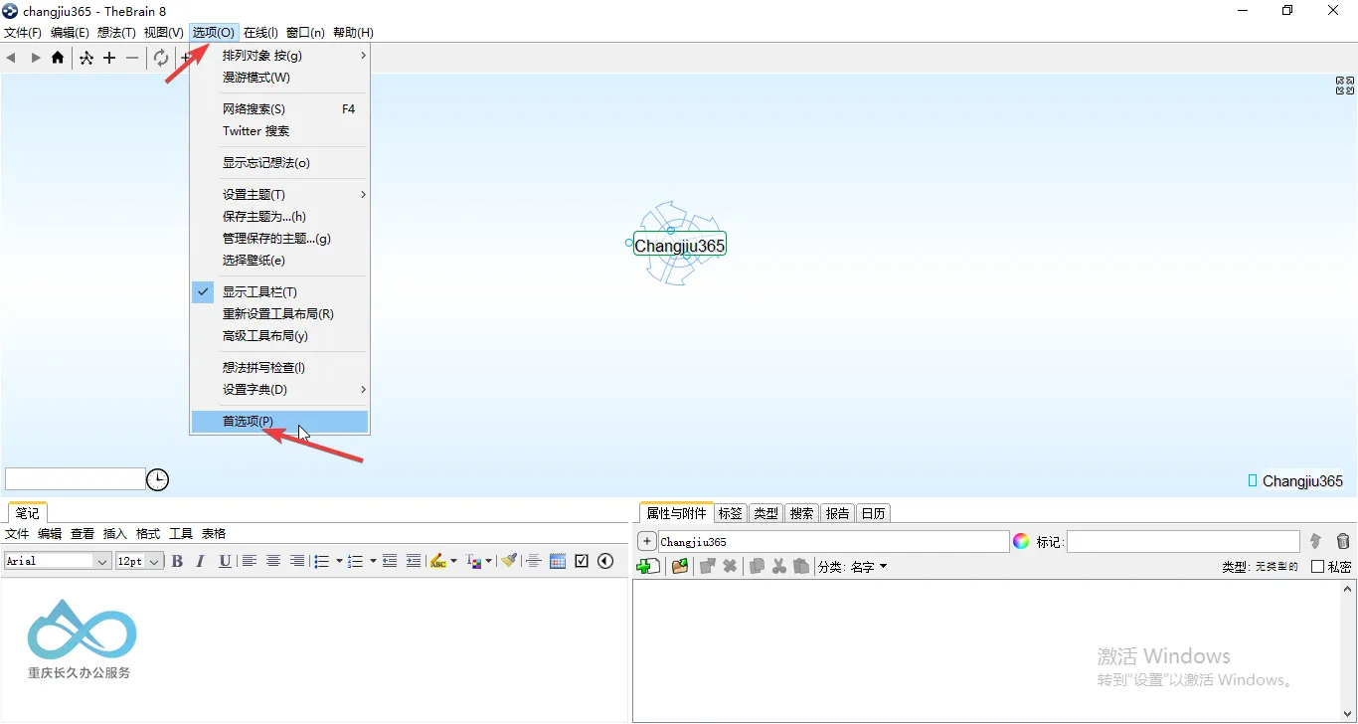This screenshot has width=1358, height=724.
Task: Insert bulleted list in notes
Action: 321,561
